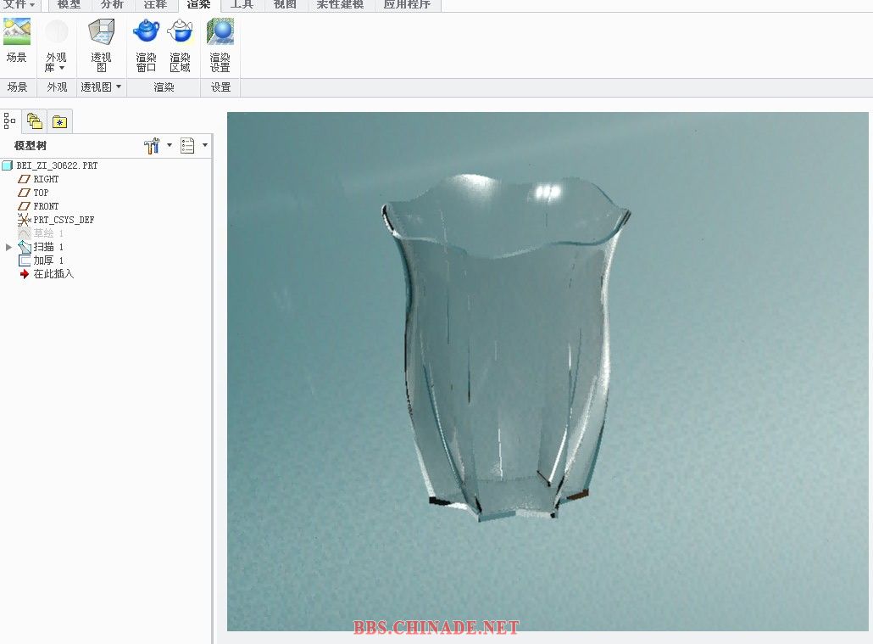Open model tree show list icon
This screenshot has width=873, height=644.
tap(187, 146)
